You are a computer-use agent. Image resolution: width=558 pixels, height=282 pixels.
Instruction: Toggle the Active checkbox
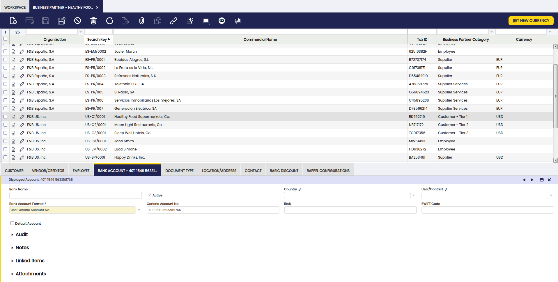pyautogui.click(x=150, y=195)
